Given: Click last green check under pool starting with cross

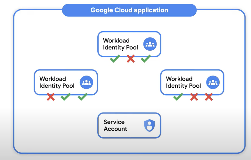Looking at the screenshot, I should (x=83, y=97).
